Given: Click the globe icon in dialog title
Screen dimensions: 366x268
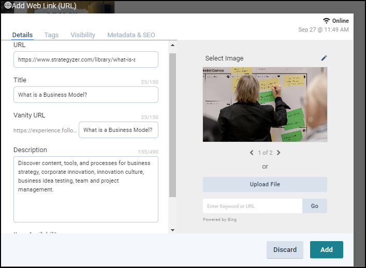Looking at the screenshot, I should pos(8,5).
